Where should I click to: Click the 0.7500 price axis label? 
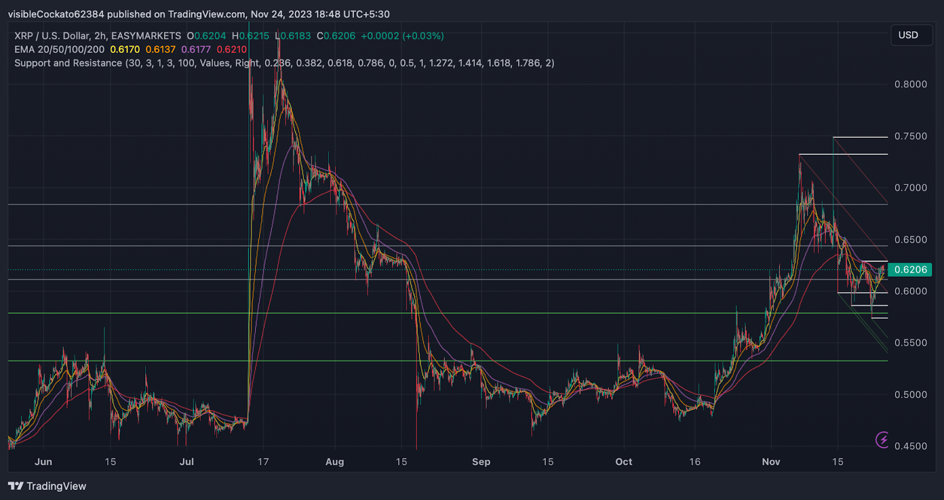click(x=911, y=136)
